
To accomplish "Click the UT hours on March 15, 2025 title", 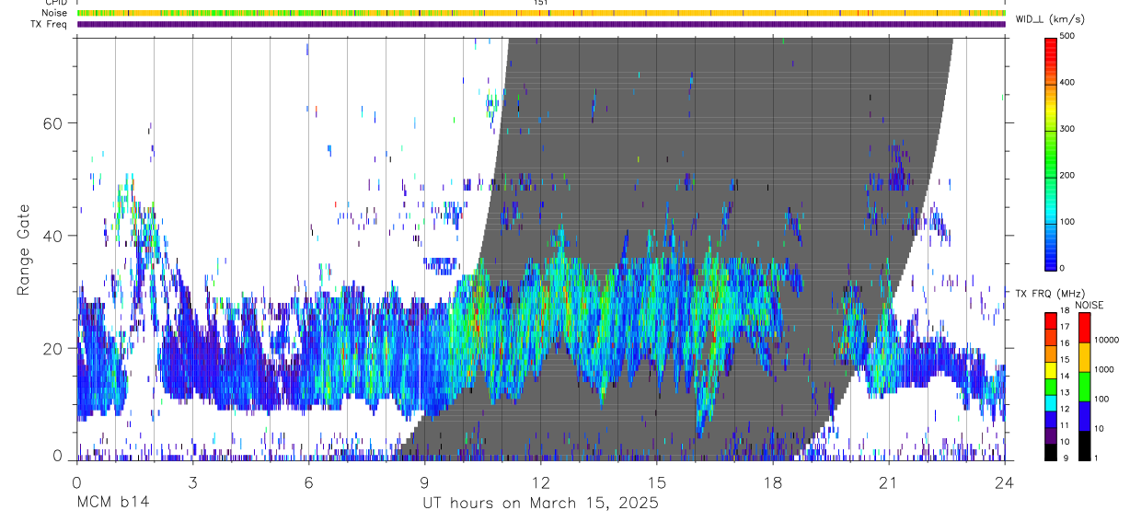I will (x=540, y=503).
